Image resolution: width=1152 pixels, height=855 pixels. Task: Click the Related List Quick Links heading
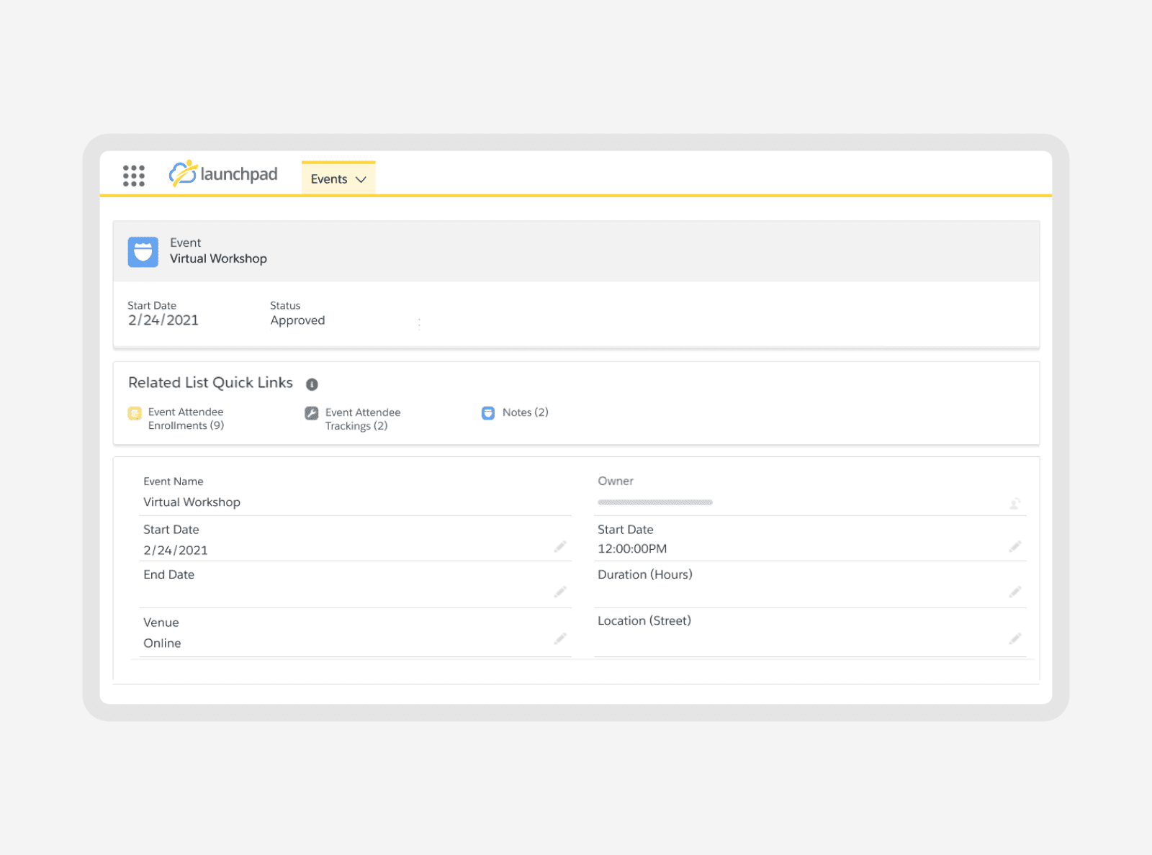tap(210, 383)
